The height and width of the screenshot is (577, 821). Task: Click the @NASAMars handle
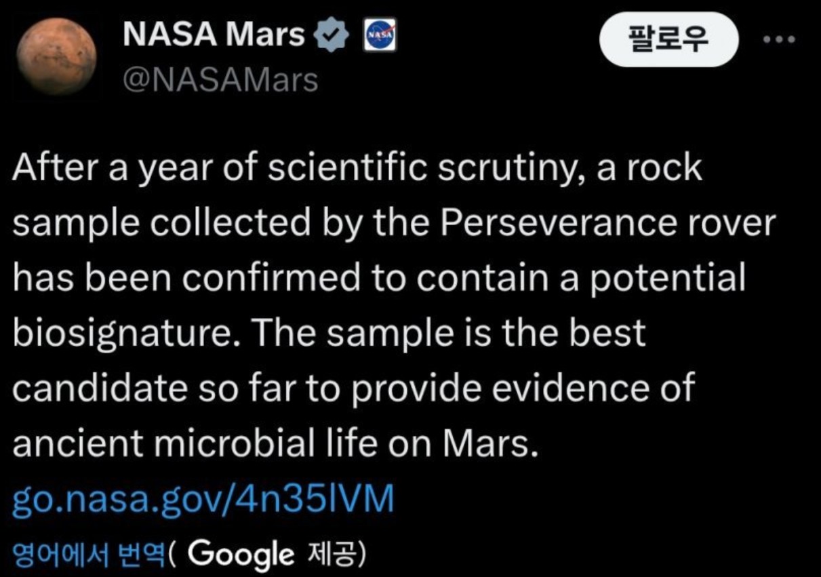[x=220, y=80]
